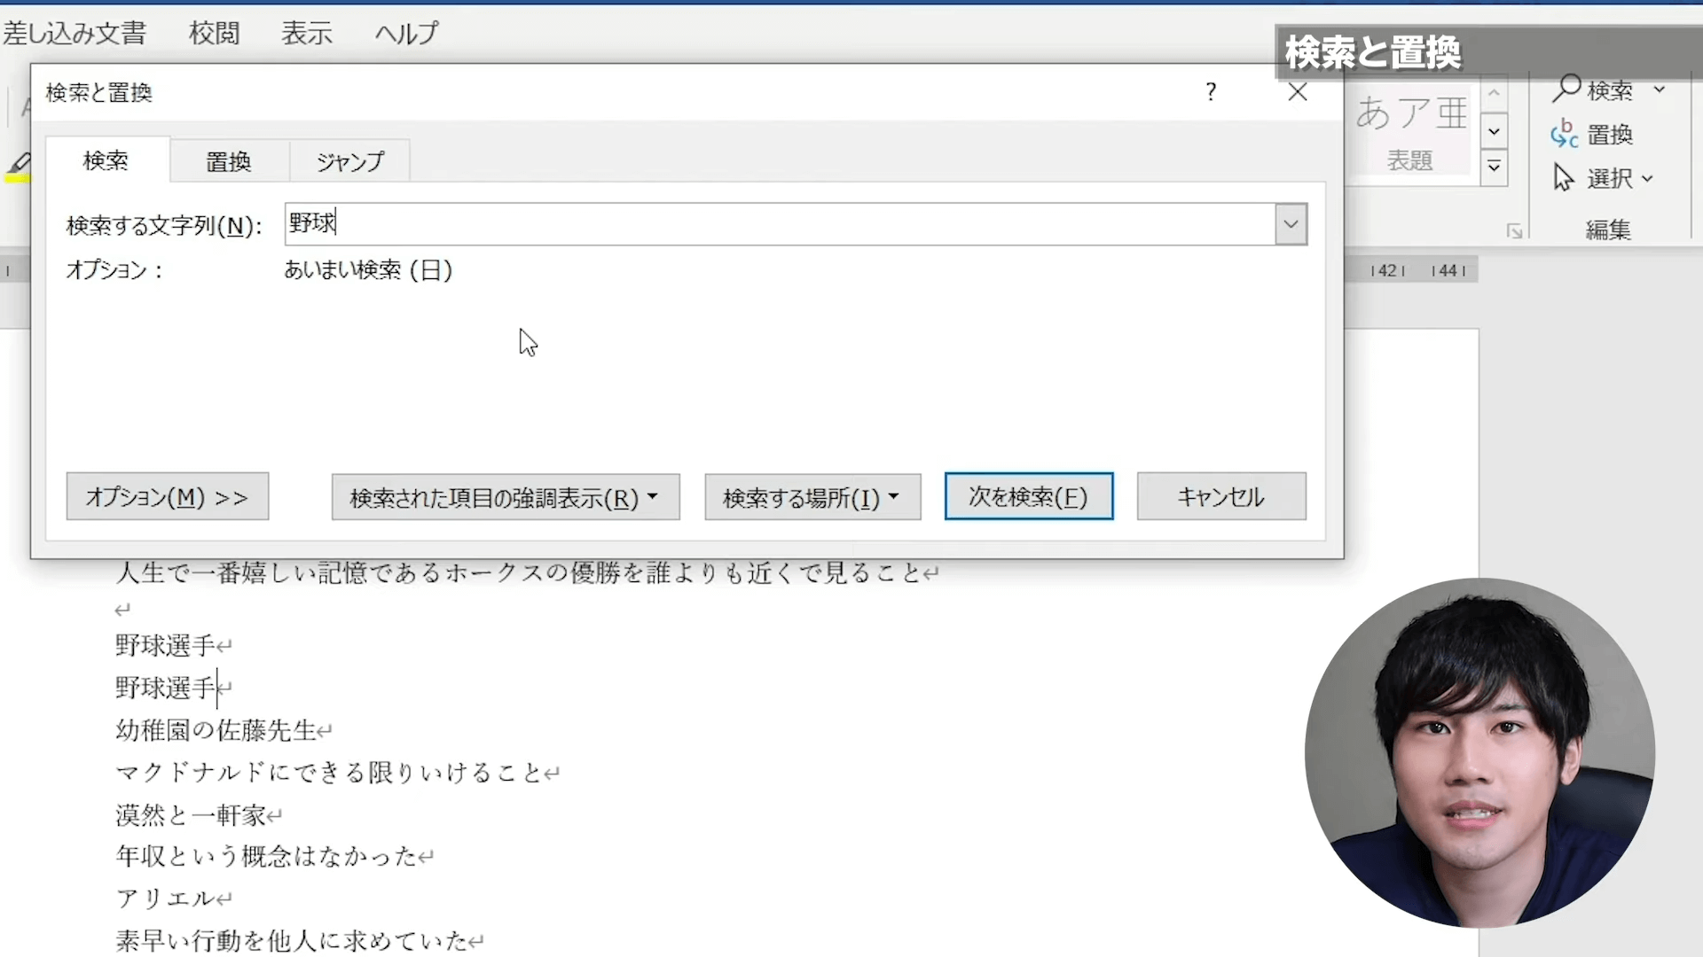
Task: Click the style gallery scroll-up arrow
Action: (1494, 92)
